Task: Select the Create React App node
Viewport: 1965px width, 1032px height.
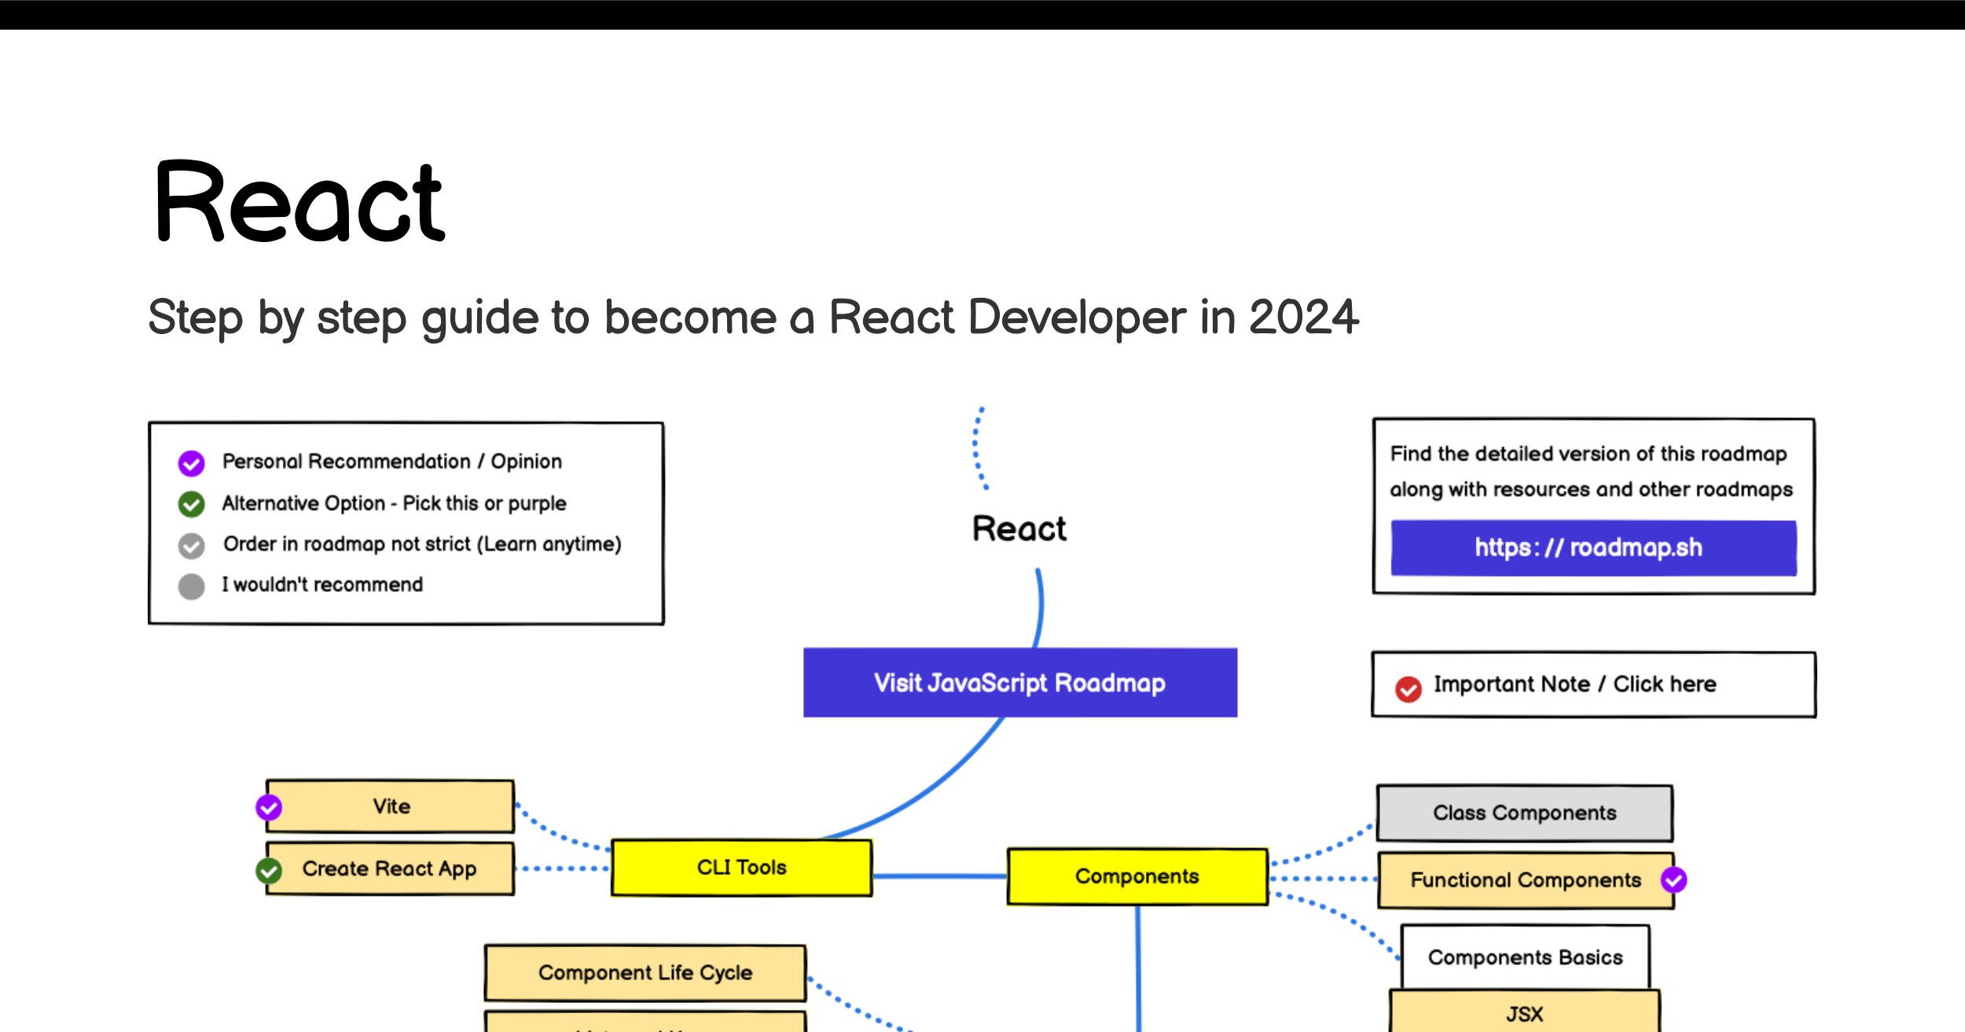Action: [391, 869]
